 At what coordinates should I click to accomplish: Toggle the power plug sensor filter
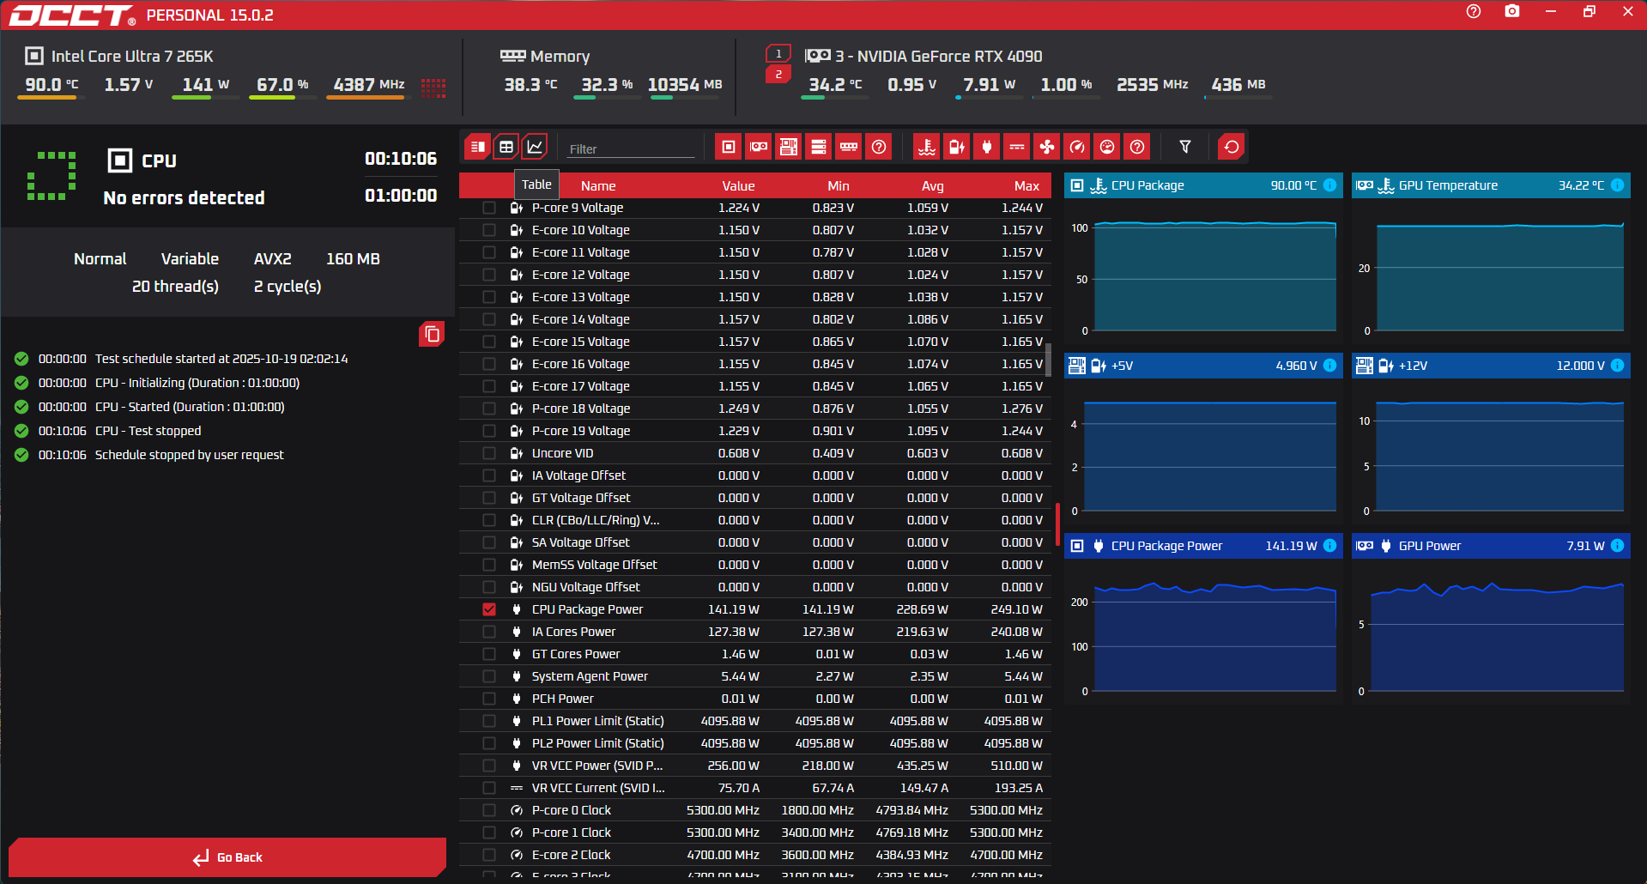tap(986, 147)
